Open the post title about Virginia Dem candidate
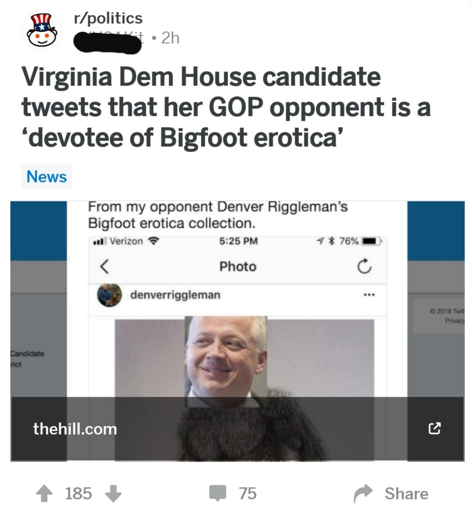The height and width of the screenshot is (522, 472). (226, 107)
